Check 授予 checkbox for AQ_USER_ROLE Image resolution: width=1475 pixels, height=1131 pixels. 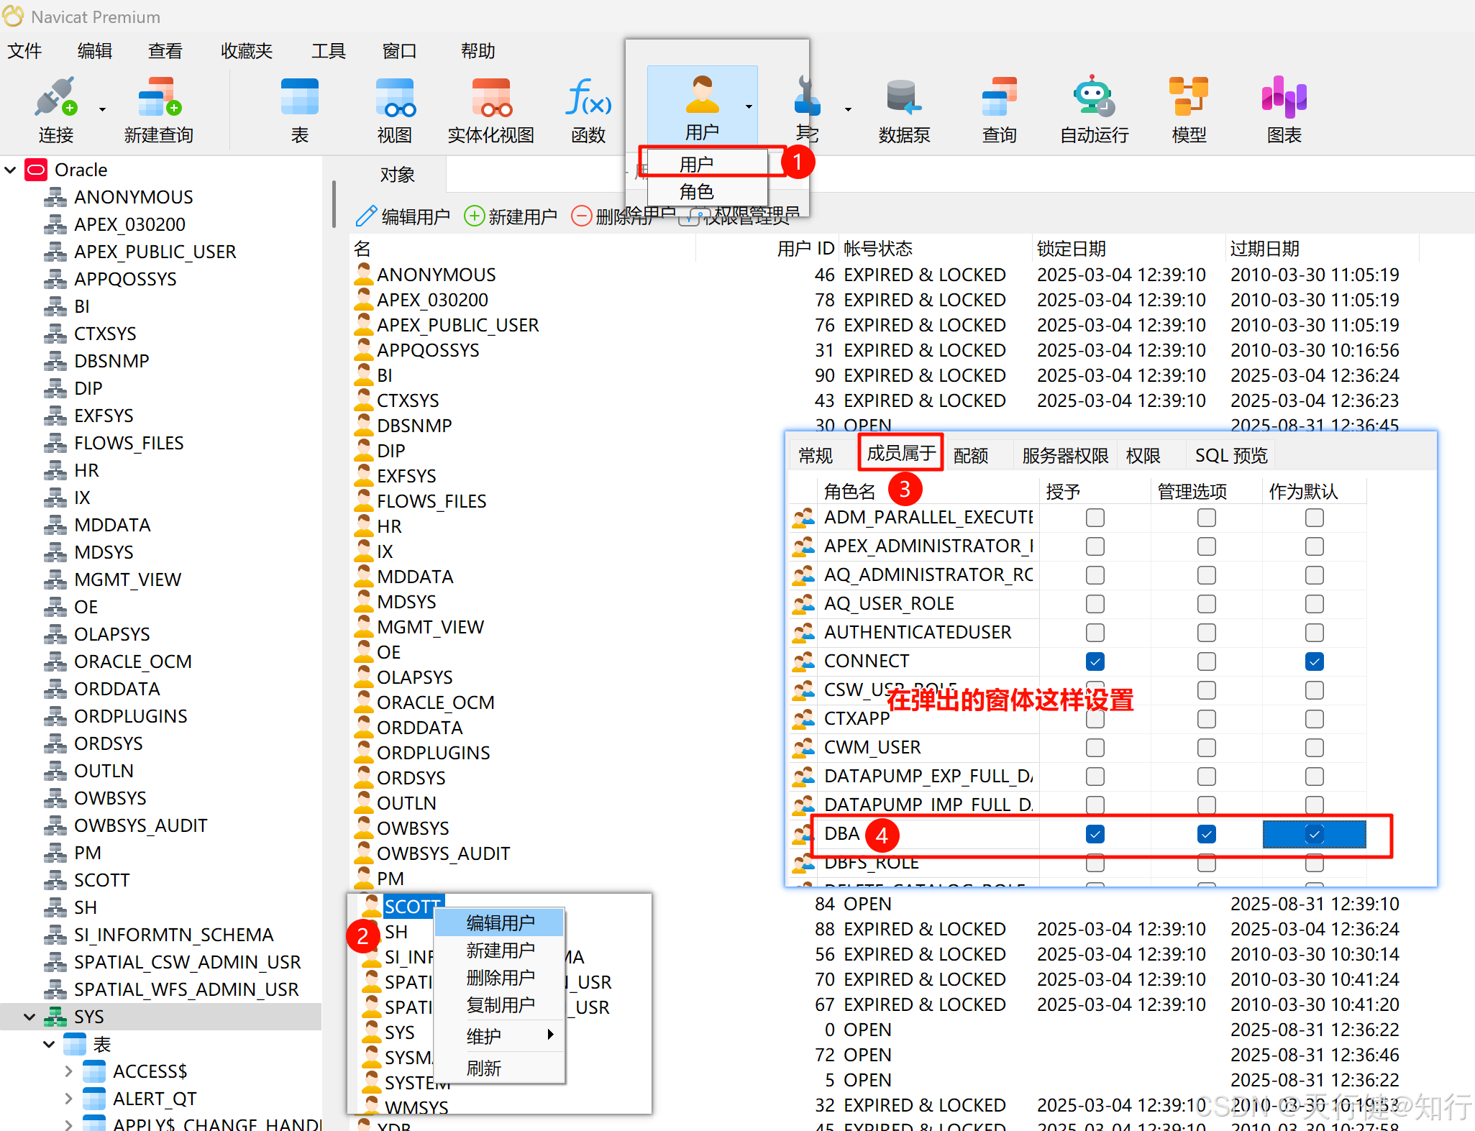(x=1095, y=603)
